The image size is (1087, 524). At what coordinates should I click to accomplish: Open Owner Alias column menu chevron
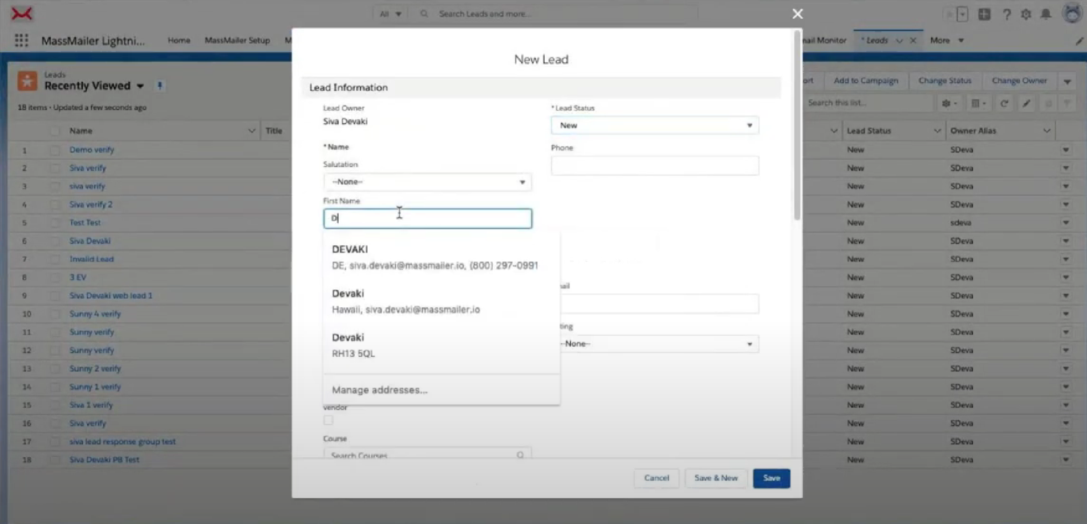point(1047,131)
